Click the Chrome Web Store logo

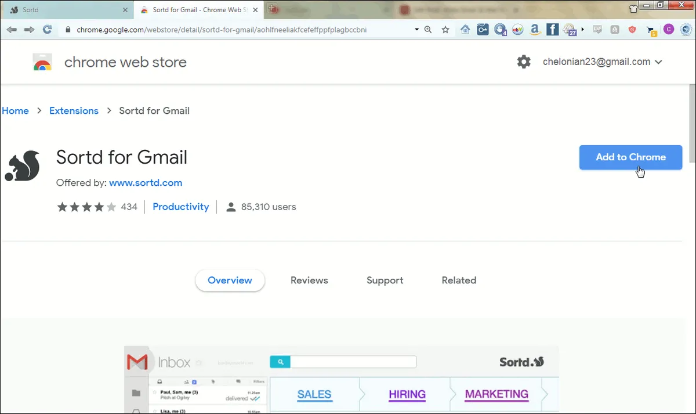tap(43, 62)
